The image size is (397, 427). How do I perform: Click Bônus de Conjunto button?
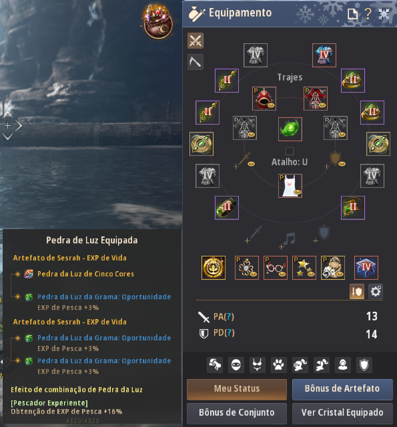[237, 412]
